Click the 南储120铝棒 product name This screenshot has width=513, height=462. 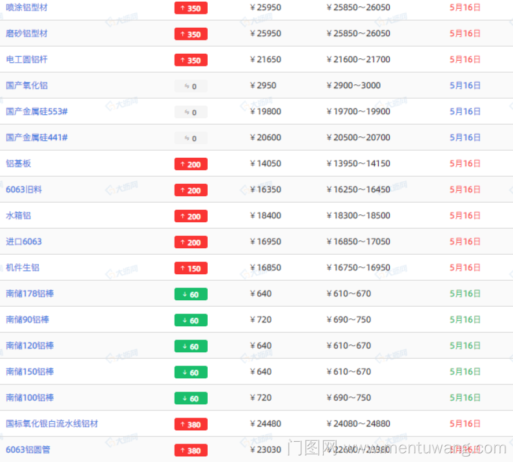point(30,345)
